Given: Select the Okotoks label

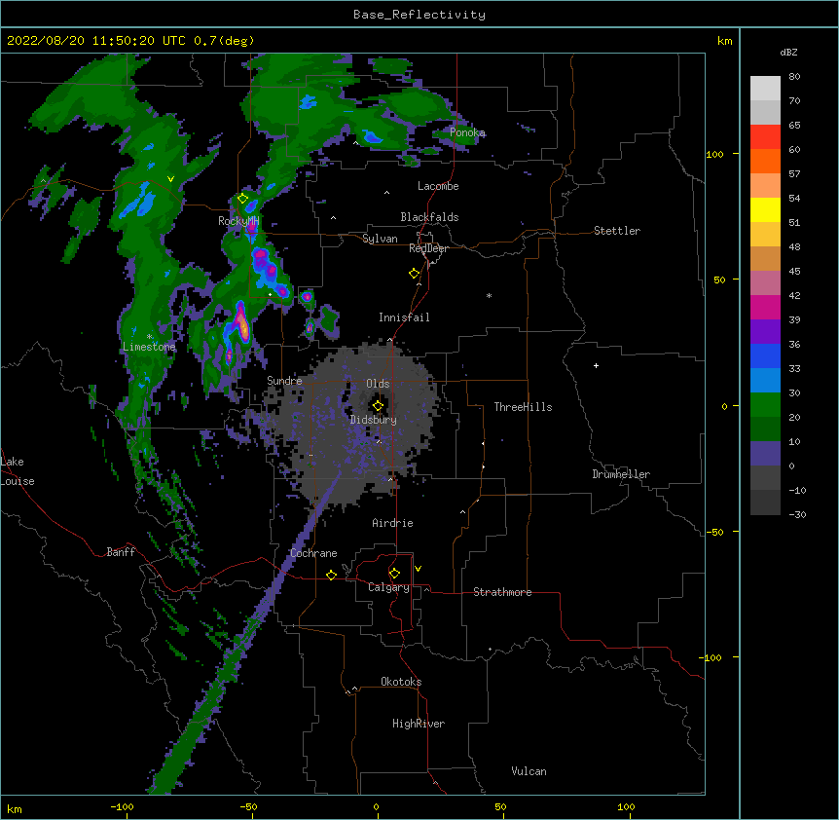Looking at the screenshot, I should tap(401, 682).
